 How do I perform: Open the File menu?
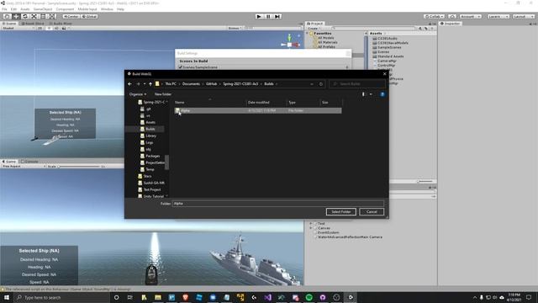(4, 9)
